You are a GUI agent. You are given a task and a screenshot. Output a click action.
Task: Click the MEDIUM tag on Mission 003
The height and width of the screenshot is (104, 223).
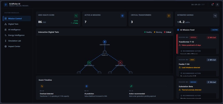pos(193,82)
